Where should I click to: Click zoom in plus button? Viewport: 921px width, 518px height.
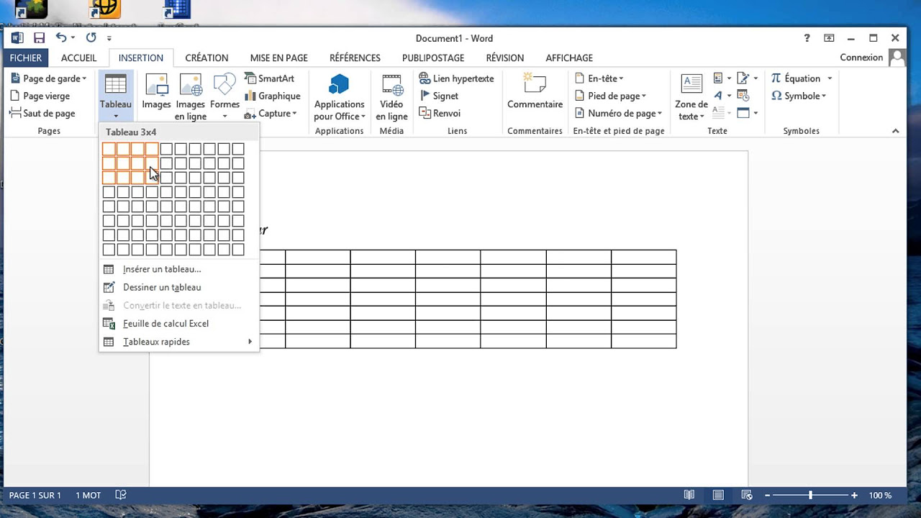[x=854, y=495]
